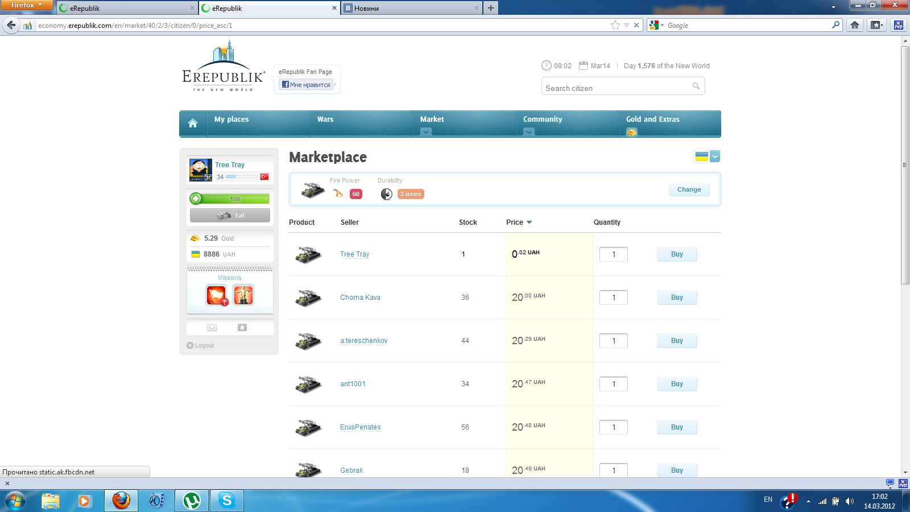Open the second mission with soldier icon
Image resolution: width=910 pixels, height=512 pixels.
[x=243, y=295]
